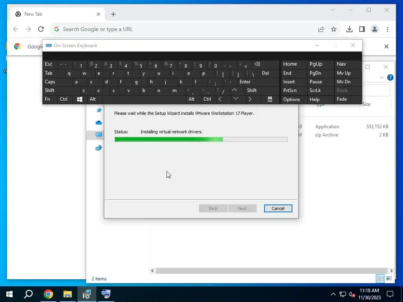403x302 pixels.
Task: Click the green installation progress bar
Action: coord(201,140)
